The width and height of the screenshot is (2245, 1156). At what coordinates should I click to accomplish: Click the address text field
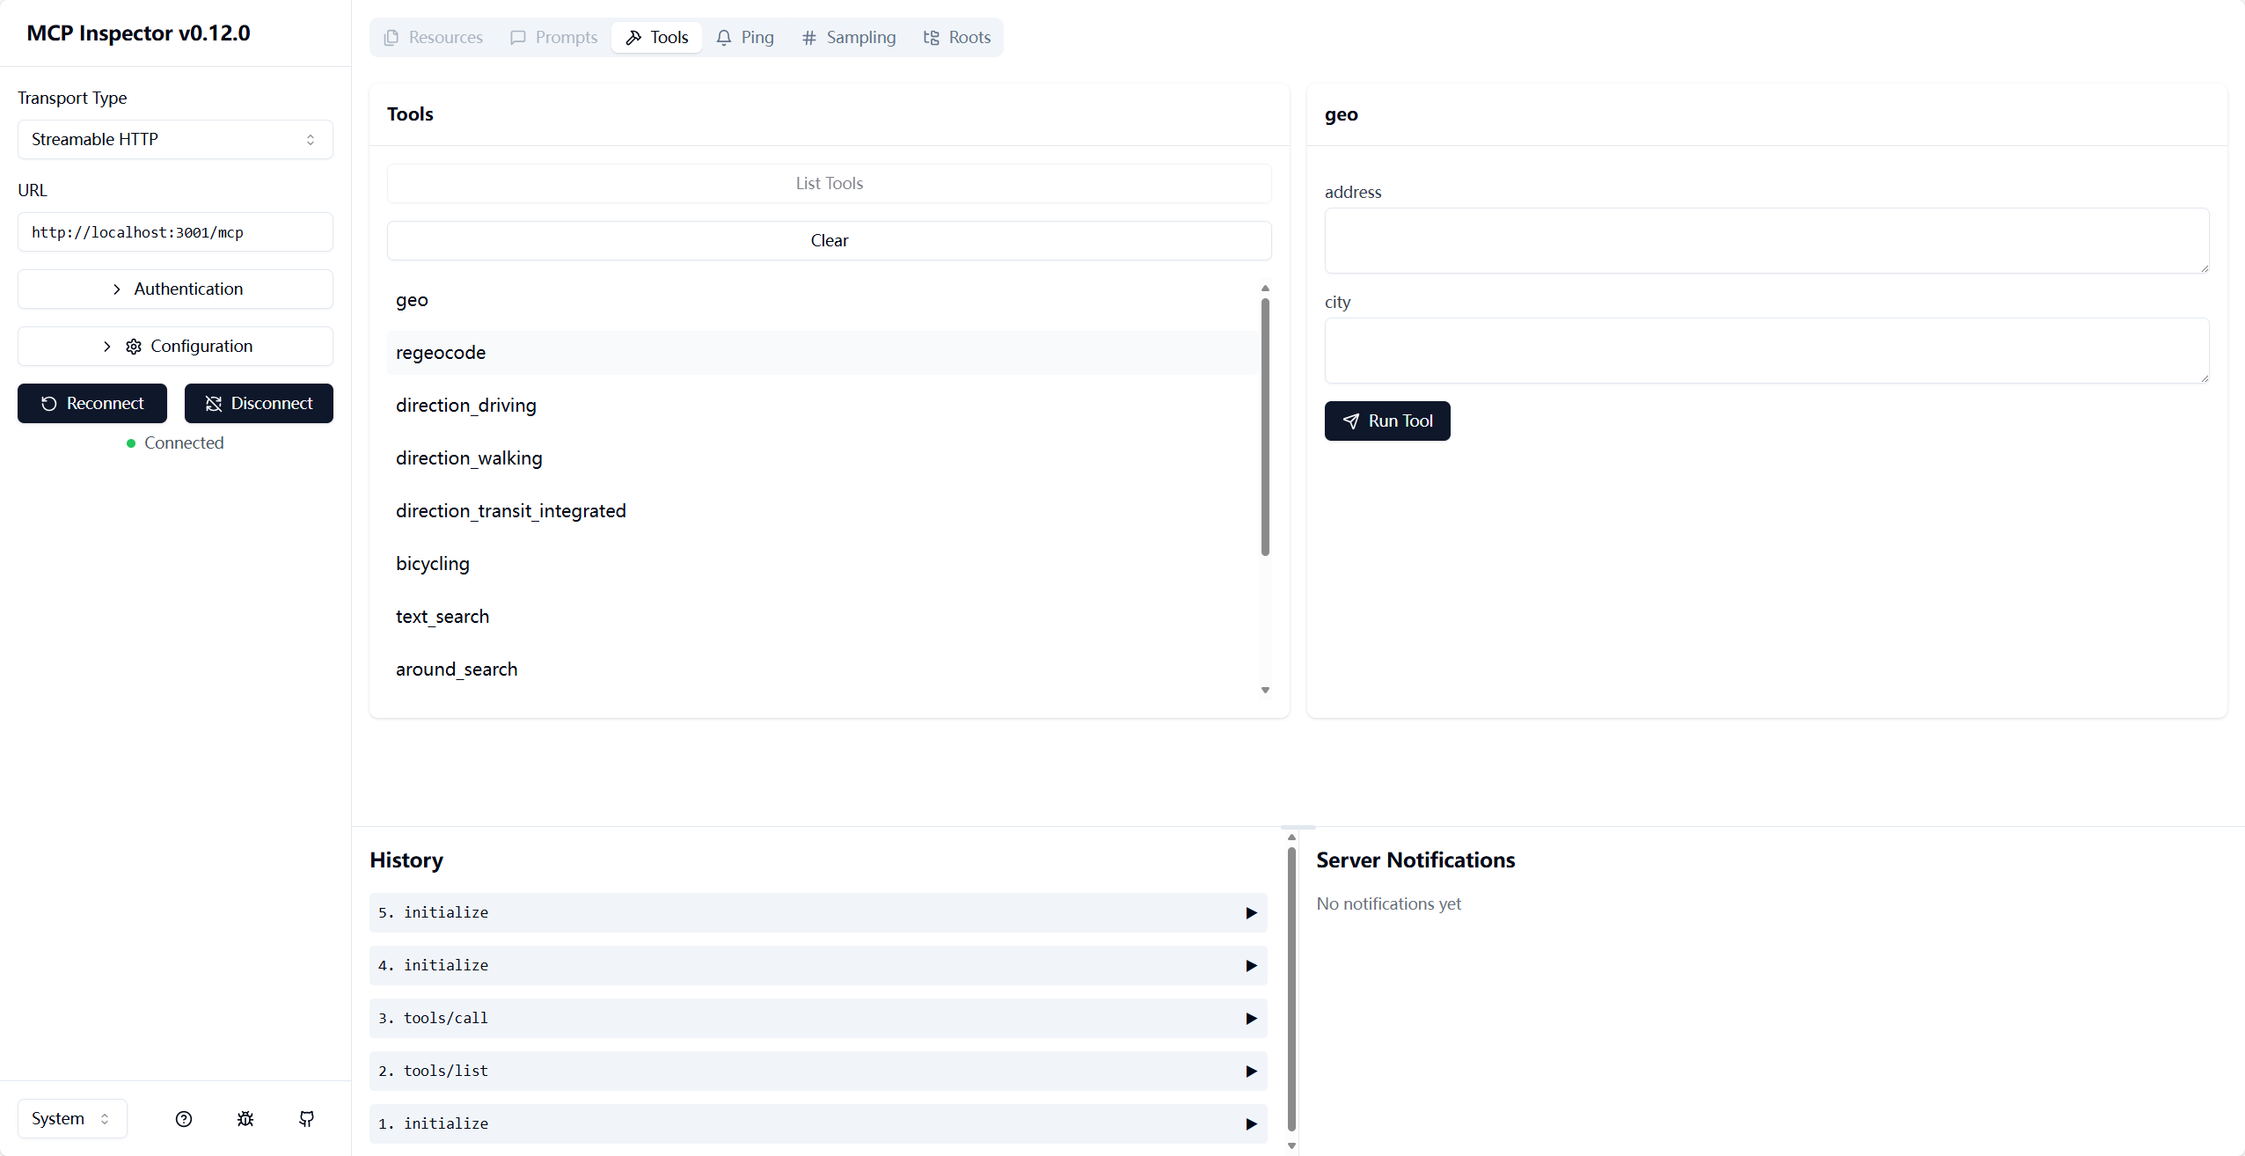1766,240
